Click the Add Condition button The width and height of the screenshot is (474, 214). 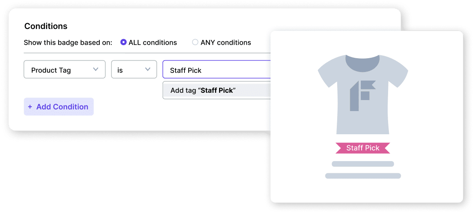pos(59,107)
